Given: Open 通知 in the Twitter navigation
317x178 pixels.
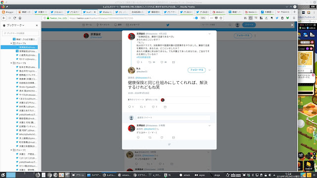Looking at the screenshot, I should [118, 25].
